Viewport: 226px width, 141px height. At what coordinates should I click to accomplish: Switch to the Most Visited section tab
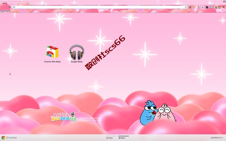[x=111, y=137]
